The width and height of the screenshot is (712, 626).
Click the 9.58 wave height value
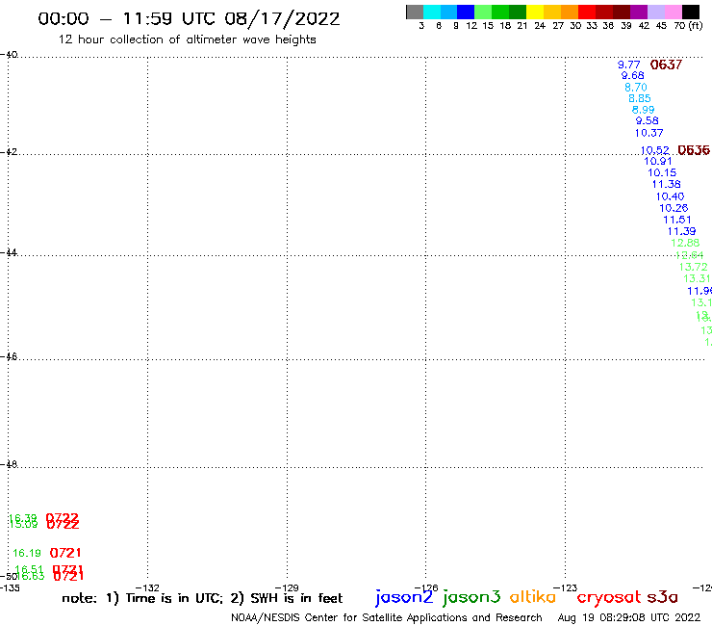point(648,121)
